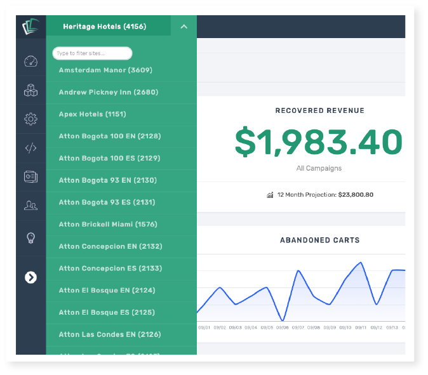
Task: Select Andrew Pickney Inn (2680)
Action: pyautogui.click(x=108, y=92)
